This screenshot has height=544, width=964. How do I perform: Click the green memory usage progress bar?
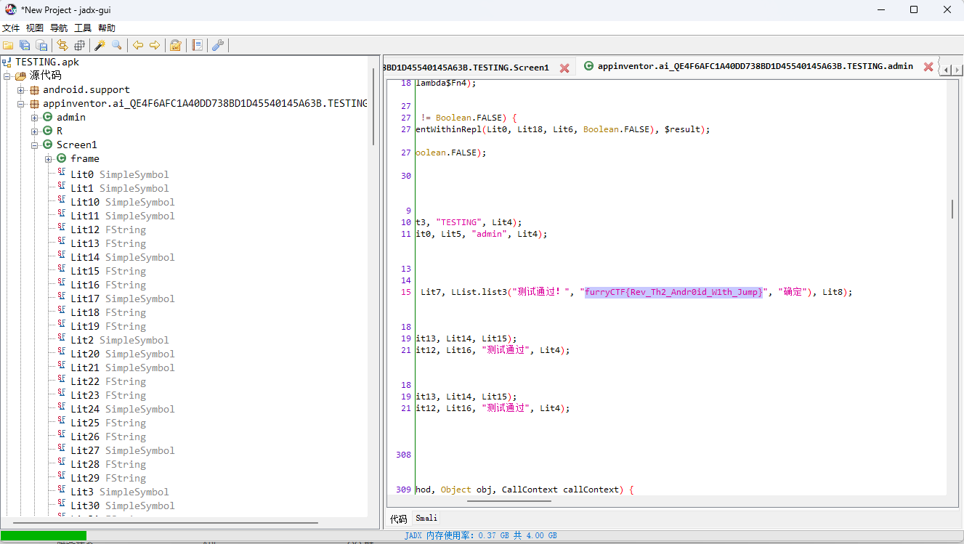(x=44, y=535)
